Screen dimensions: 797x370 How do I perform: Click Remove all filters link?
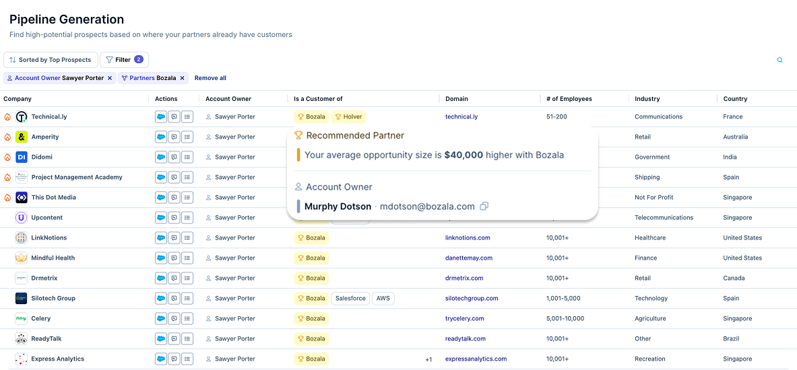click(210, 78)
